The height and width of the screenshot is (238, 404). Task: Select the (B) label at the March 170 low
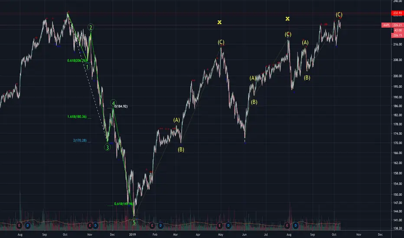click(181, 149)
